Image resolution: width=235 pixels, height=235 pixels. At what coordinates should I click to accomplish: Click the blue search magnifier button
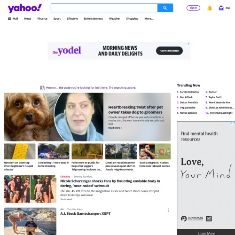(165, 8)
